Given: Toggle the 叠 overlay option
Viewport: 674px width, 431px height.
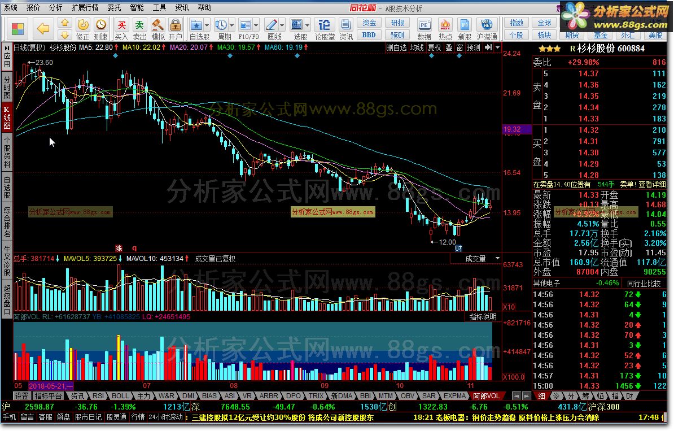Looking at the screenshot, I should pyautogui.click(x=449, y=47).
